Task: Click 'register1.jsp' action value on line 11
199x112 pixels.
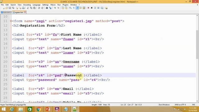Action: [x=78, y=21]
